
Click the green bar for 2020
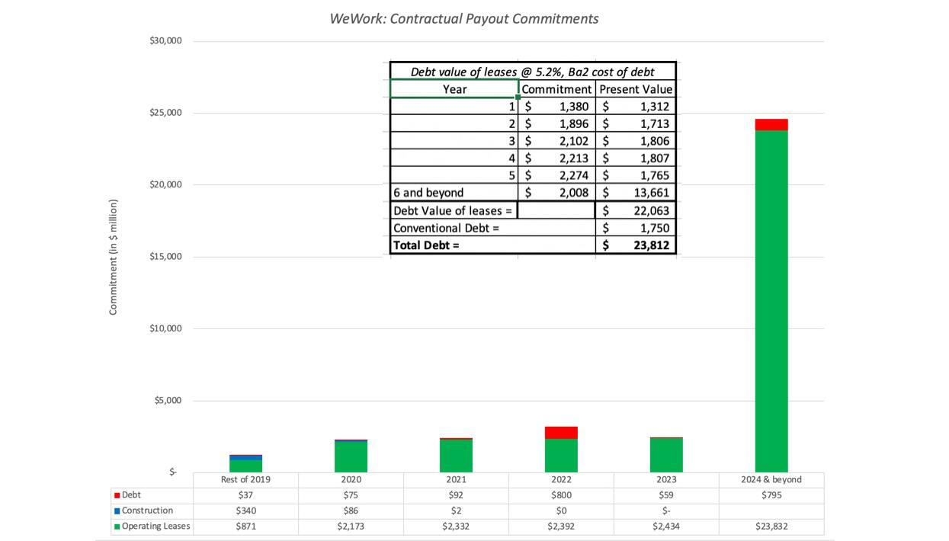pyautogui.click(x=351, y=456)
